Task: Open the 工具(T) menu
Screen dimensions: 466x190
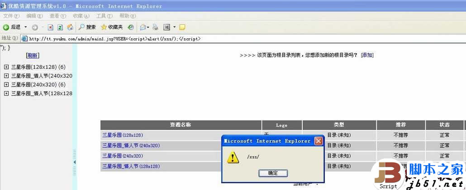Action: (x=104, y=16)
